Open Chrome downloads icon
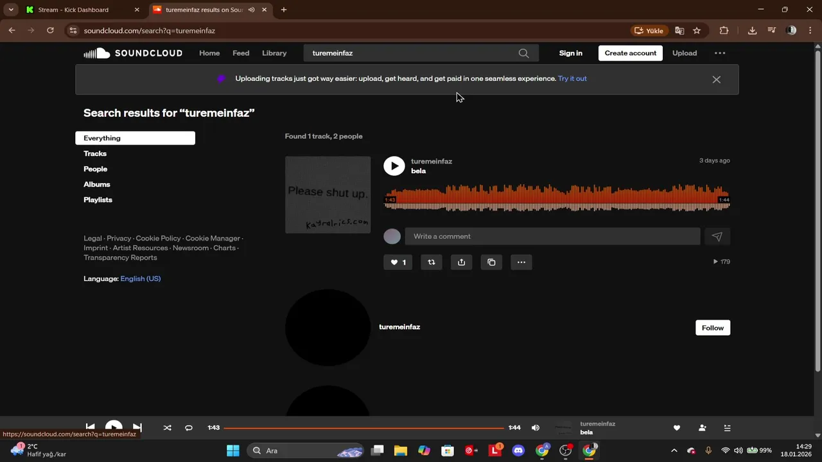 click(752, 30)
